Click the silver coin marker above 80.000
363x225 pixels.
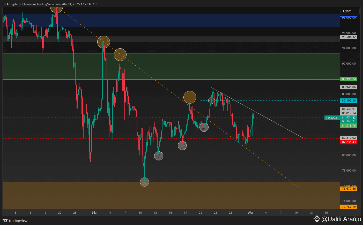point(159,156)
